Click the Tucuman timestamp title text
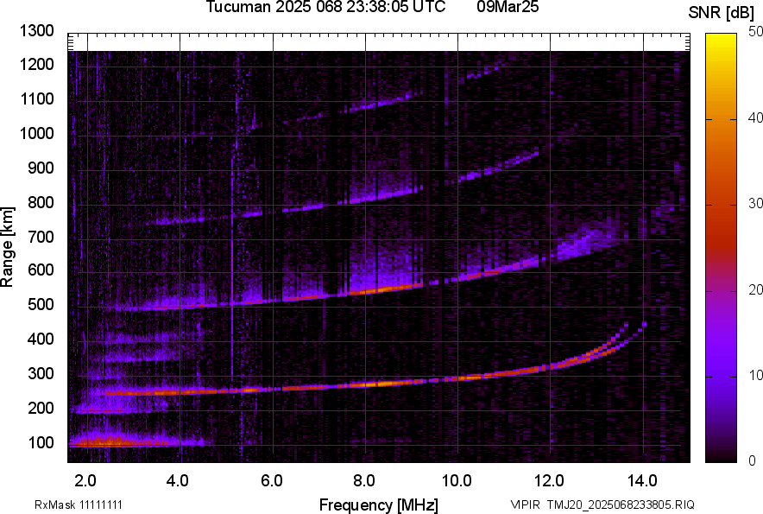 pyautogui.click(x=325, y=8)
